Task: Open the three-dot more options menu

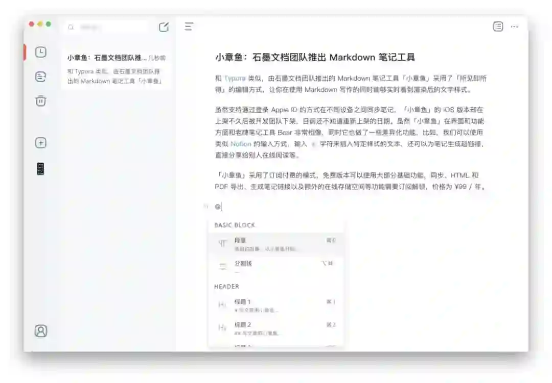Action: click(x=515, y=27)
